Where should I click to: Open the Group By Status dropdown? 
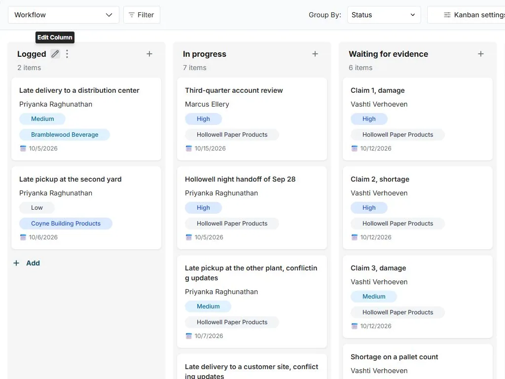384,15
